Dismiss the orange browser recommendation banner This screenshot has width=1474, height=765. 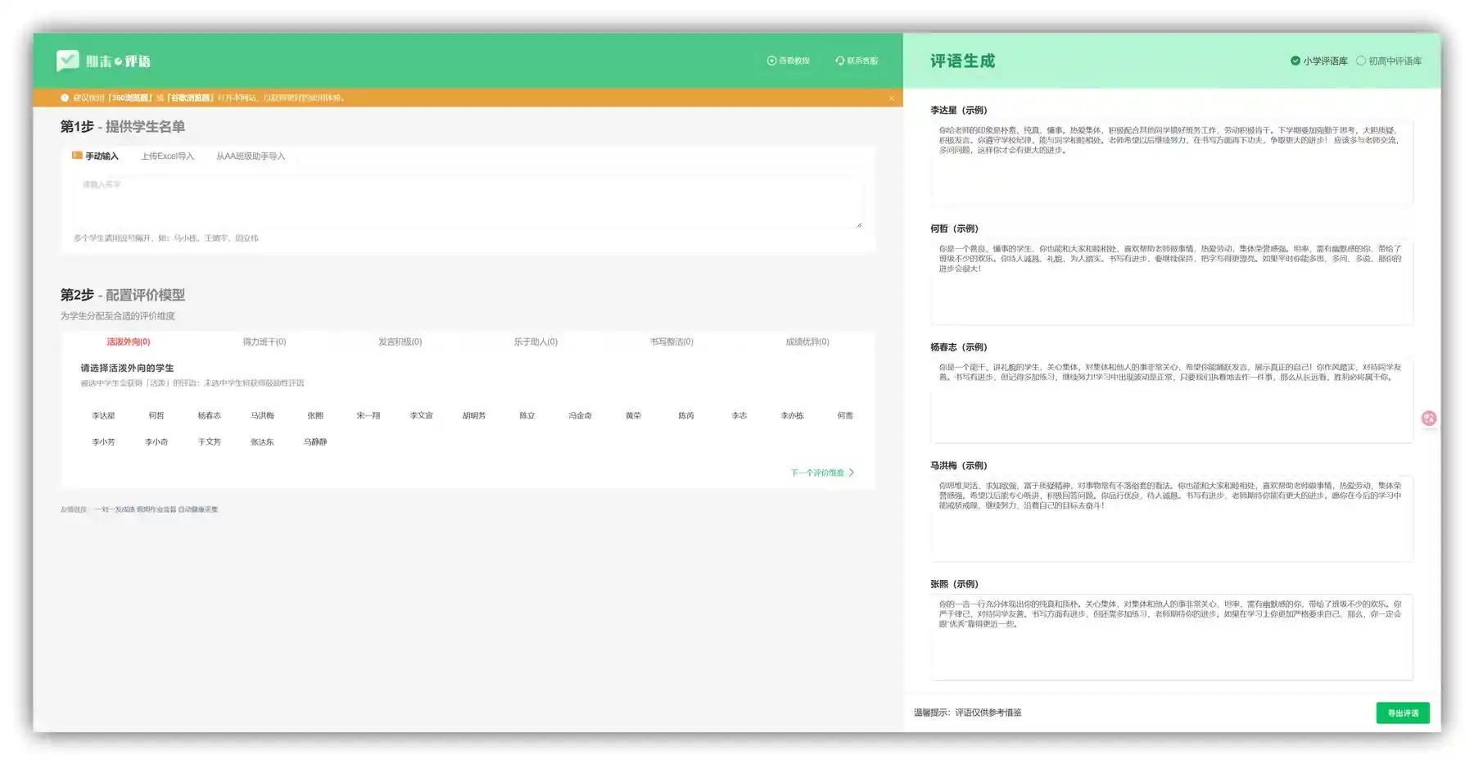click(891, 98)
